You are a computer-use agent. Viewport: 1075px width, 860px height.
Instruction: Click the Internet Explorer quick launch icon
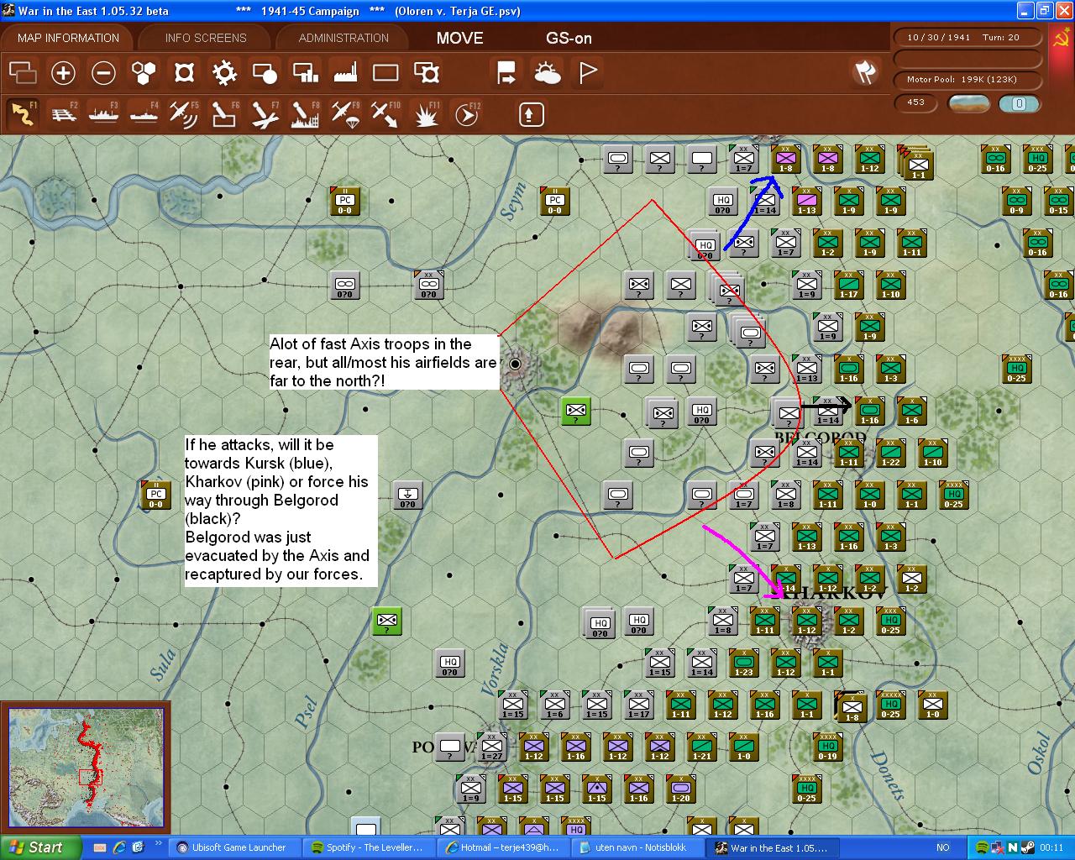coord(119,847)
